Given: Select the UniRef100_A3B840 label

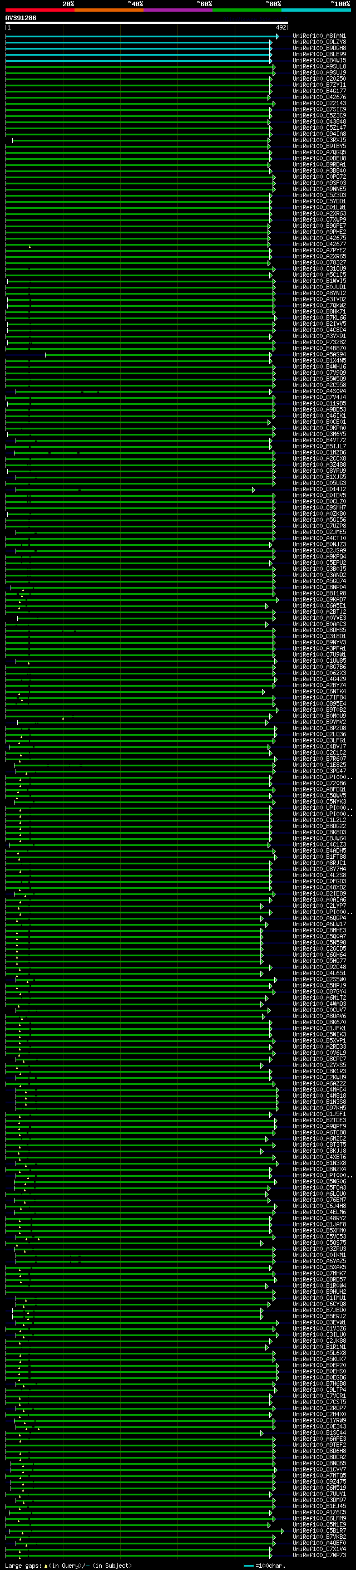Looking at the screenshot, I should 319,170.
